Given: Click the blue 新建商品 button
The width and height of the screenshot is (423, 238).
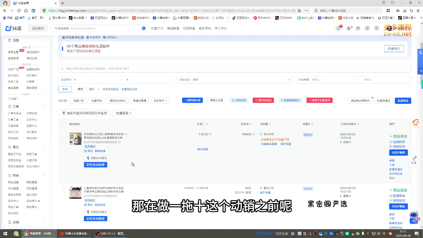Looking at the screenshot, I should pos(403,101).
